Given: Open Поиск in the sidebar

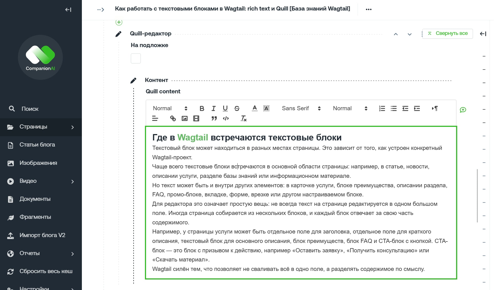Looking at the screenshot, I should tap(41, 109).
